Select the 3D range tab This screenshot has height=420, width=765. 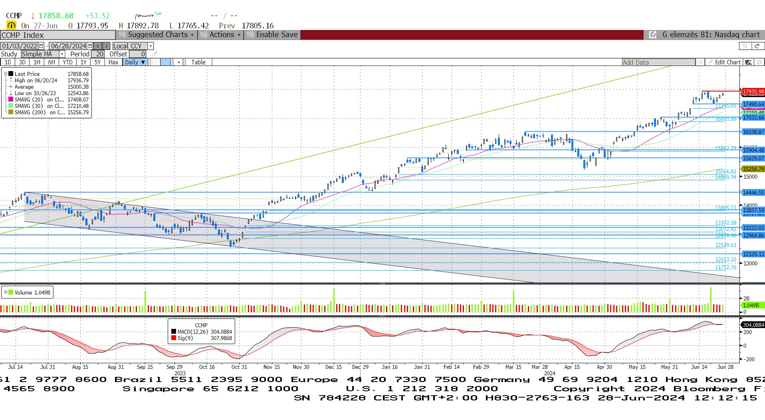(x=22, y=62)
